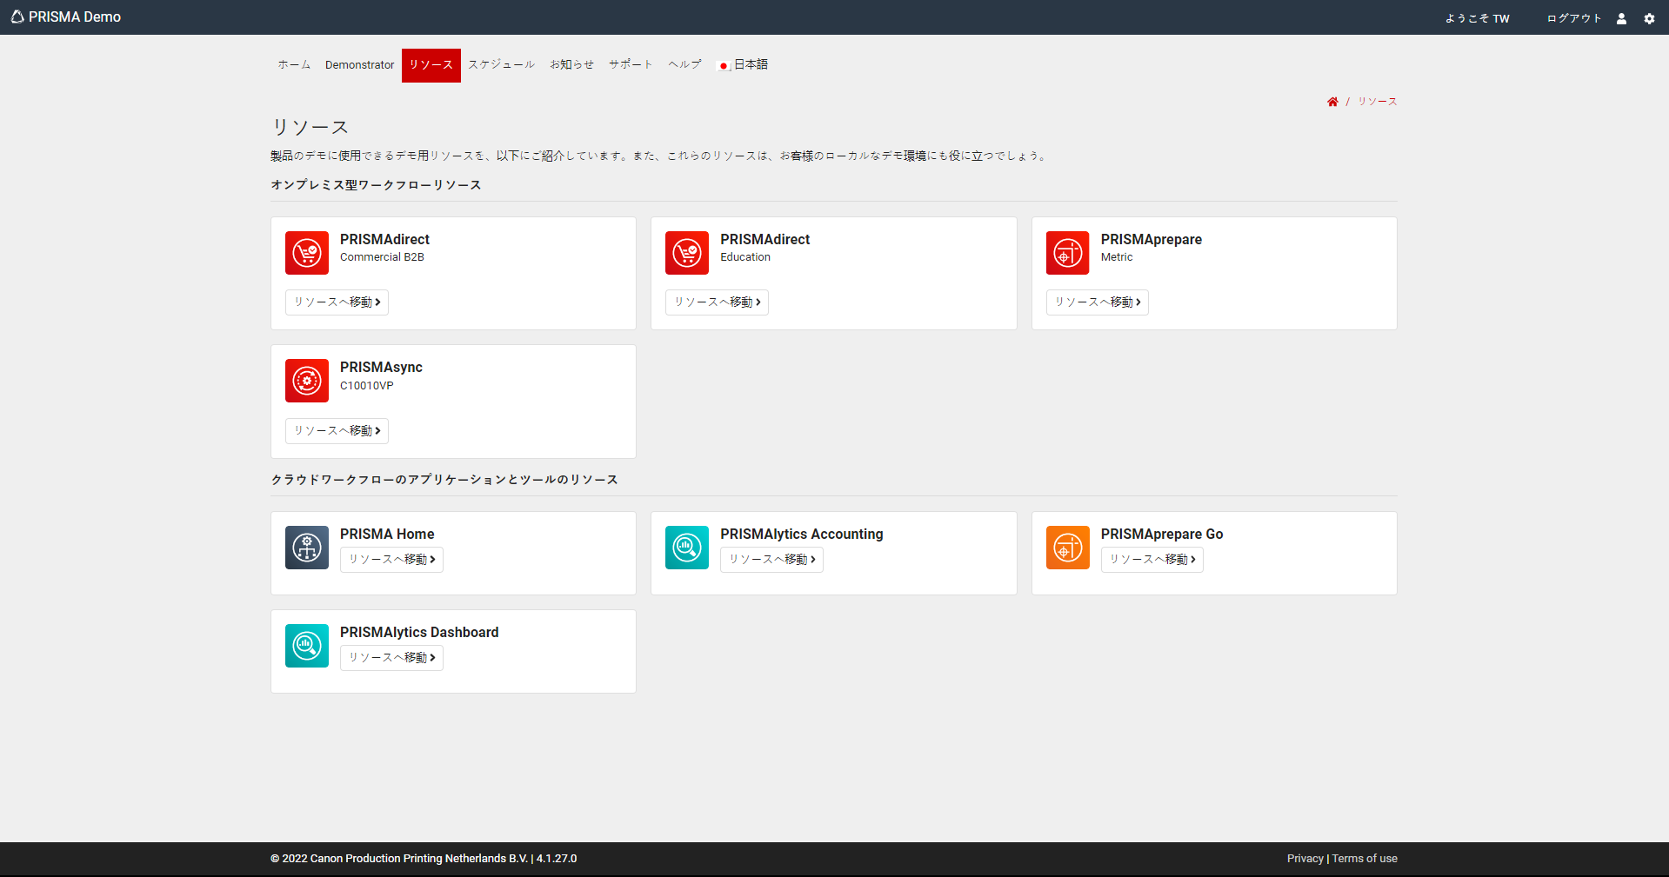
Task: Click the PRISMA Home icon
Action: tap(307, 548)
